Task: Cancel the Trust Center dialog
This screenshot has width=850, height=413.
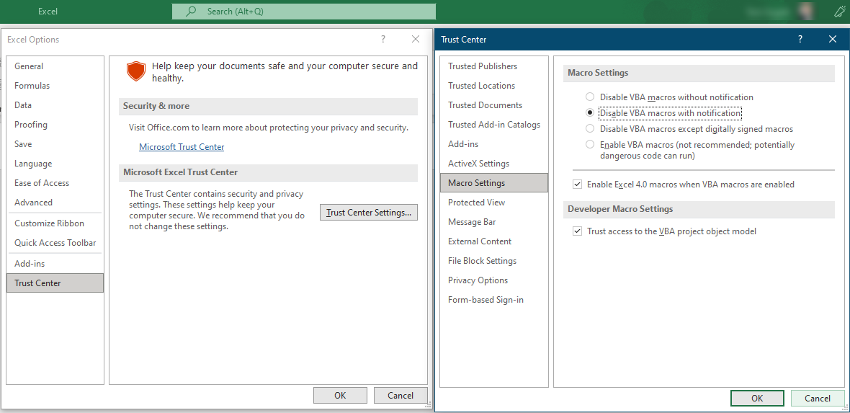Action: click(818, 399)
